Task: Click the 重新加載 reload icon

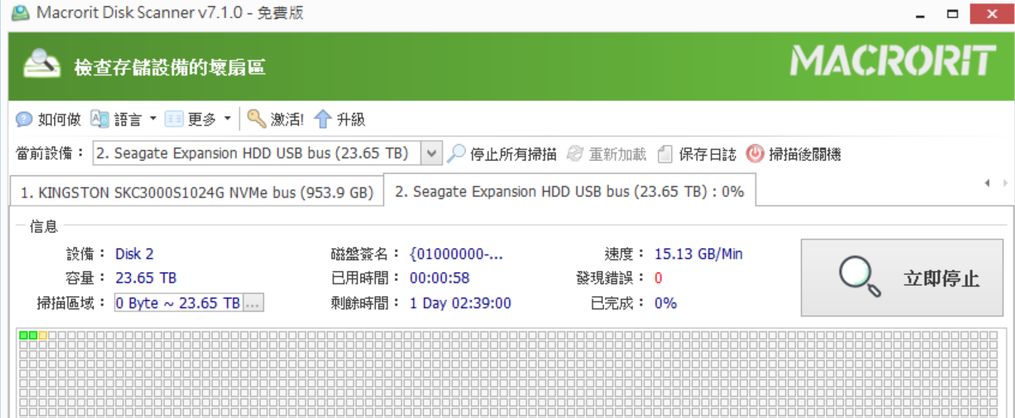Action: 575,154
